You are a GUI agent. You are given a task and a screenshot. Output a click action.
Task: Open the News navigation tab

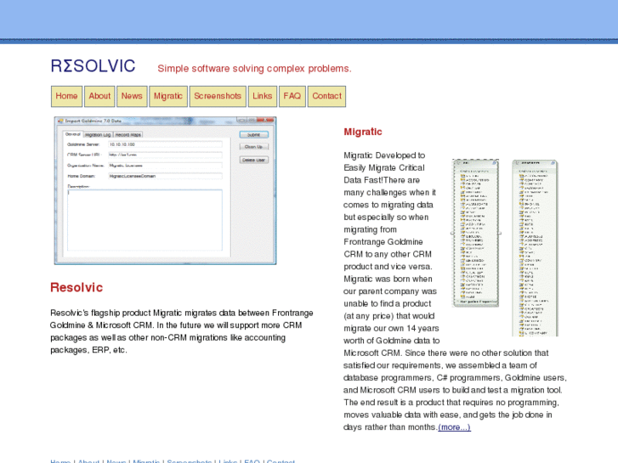pos(132,96)
